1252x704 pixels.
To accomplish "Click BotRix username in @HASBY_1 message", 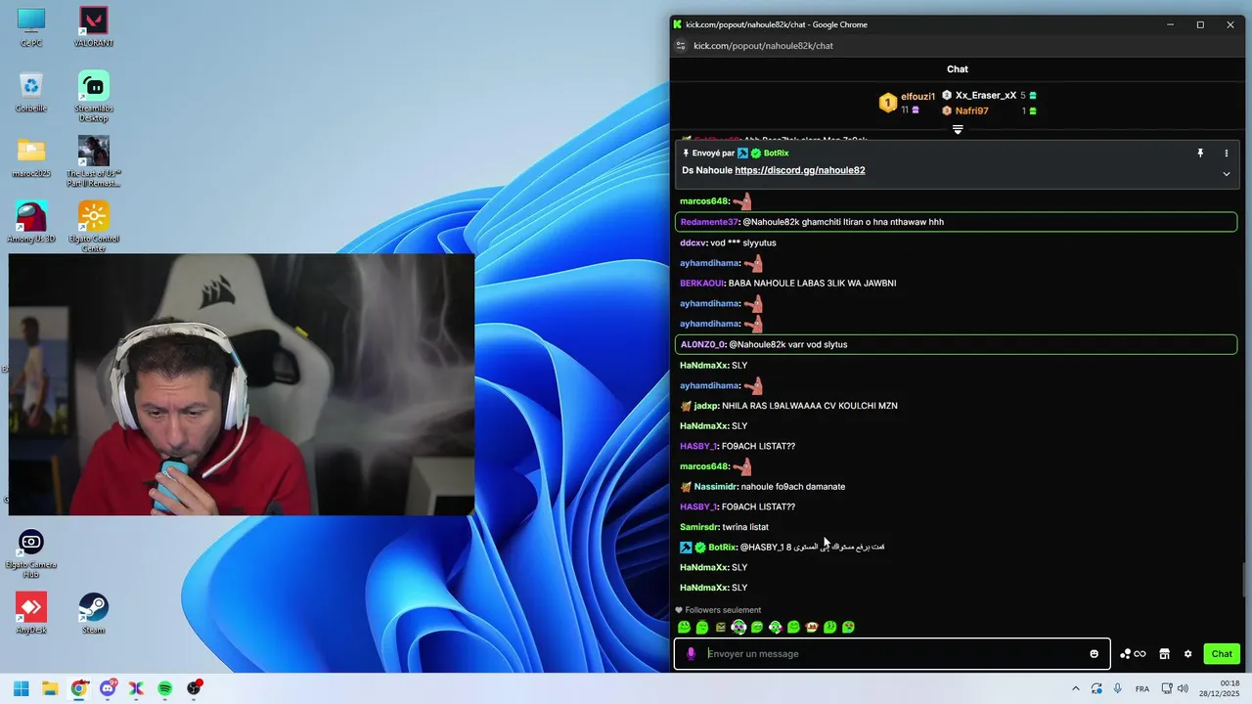I will point(722,548).
